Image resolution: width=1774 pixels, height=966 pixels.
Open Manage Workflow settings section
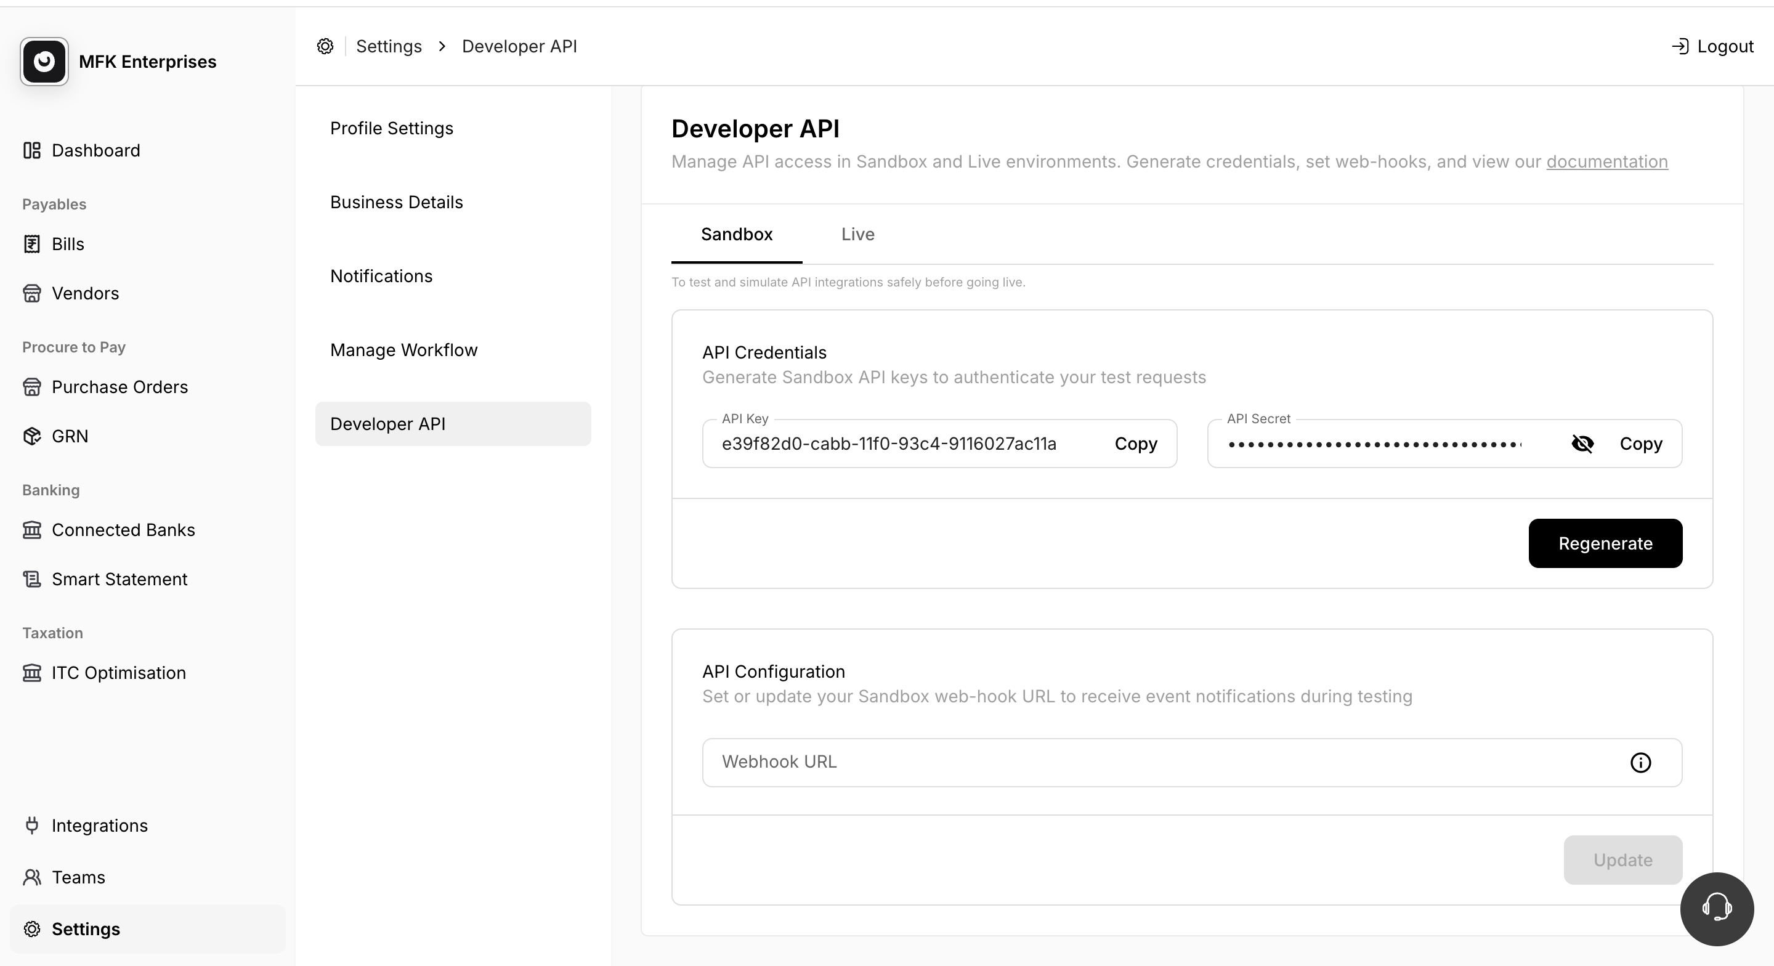tap(403, 350)
